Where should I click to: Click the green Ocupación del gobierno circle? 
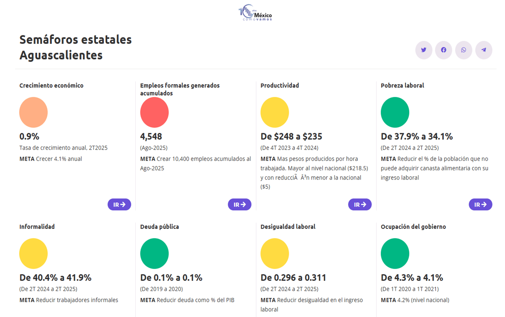tap(395, 254)
